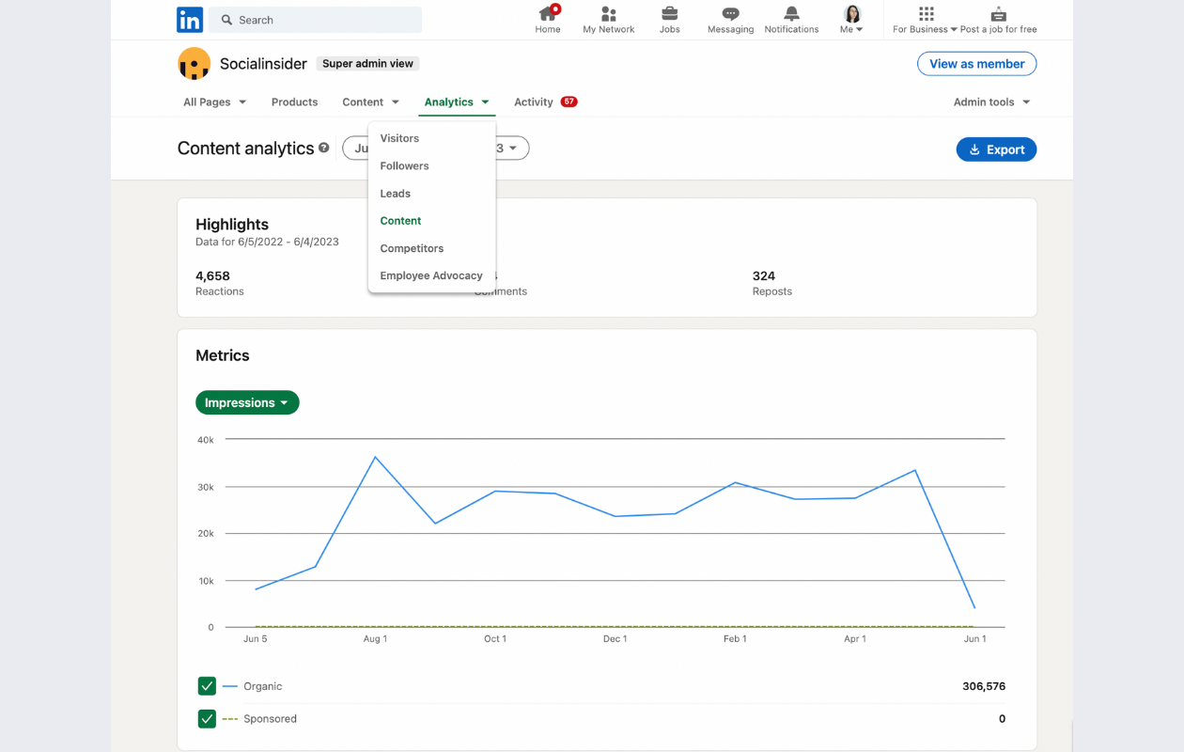Toggle the Sponsored series checkbox

click(x=208, y=719)
